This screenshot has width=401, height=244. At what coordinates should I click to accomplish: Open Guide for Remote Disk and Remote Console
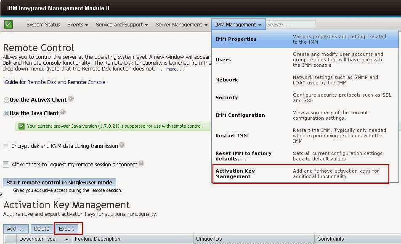[x=55, y=82]
